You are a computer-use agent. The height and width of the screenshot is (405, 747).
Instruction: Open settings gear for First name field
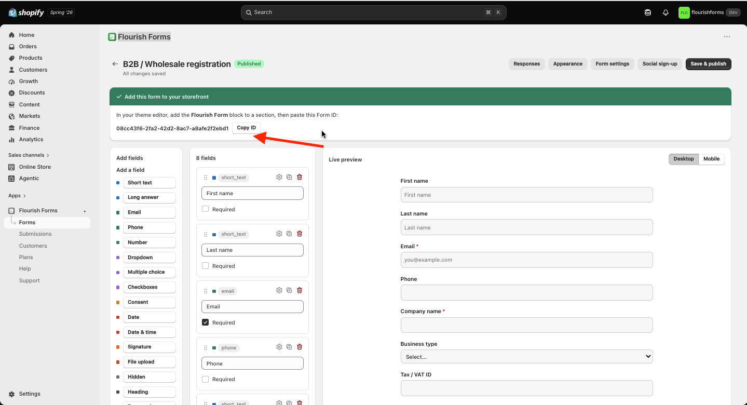click(x=279, y=177)
